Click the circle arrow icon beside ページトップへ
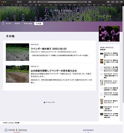 [44, 102]
